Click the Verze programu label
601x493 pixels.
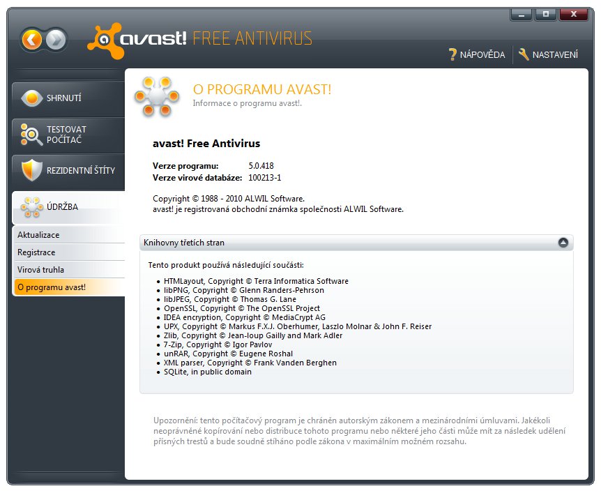point(185,166)
